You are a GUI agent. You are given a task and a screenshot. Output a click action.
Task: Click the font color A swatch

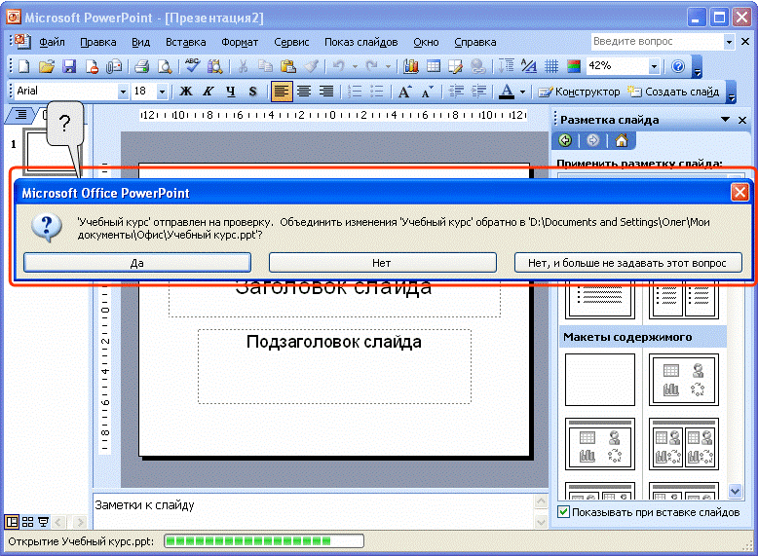[507, 92]
